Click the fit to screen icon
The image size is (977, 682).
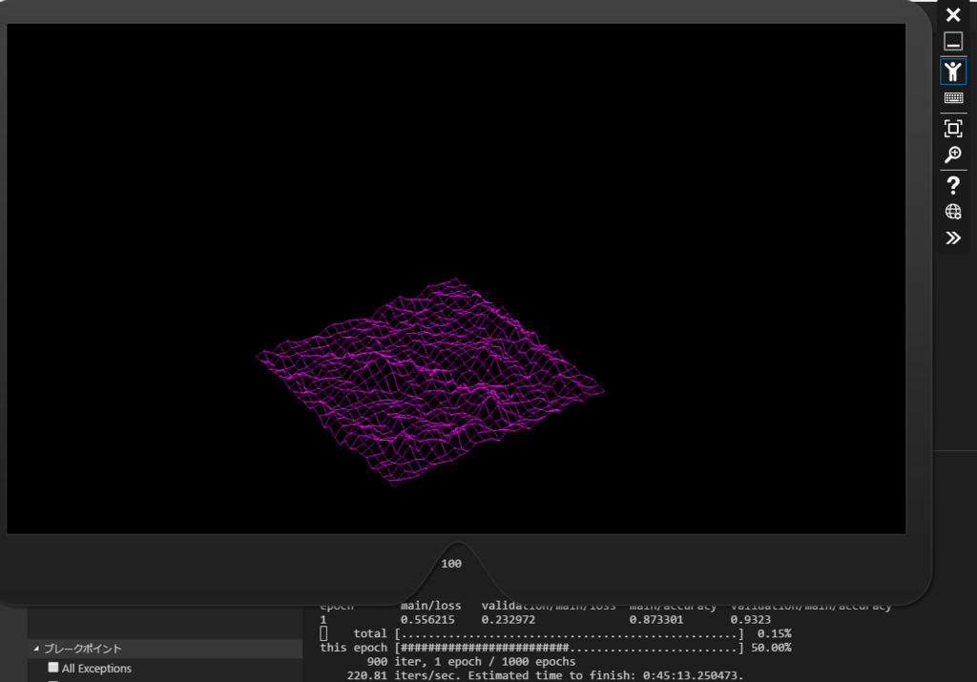[x=953, y=129]
